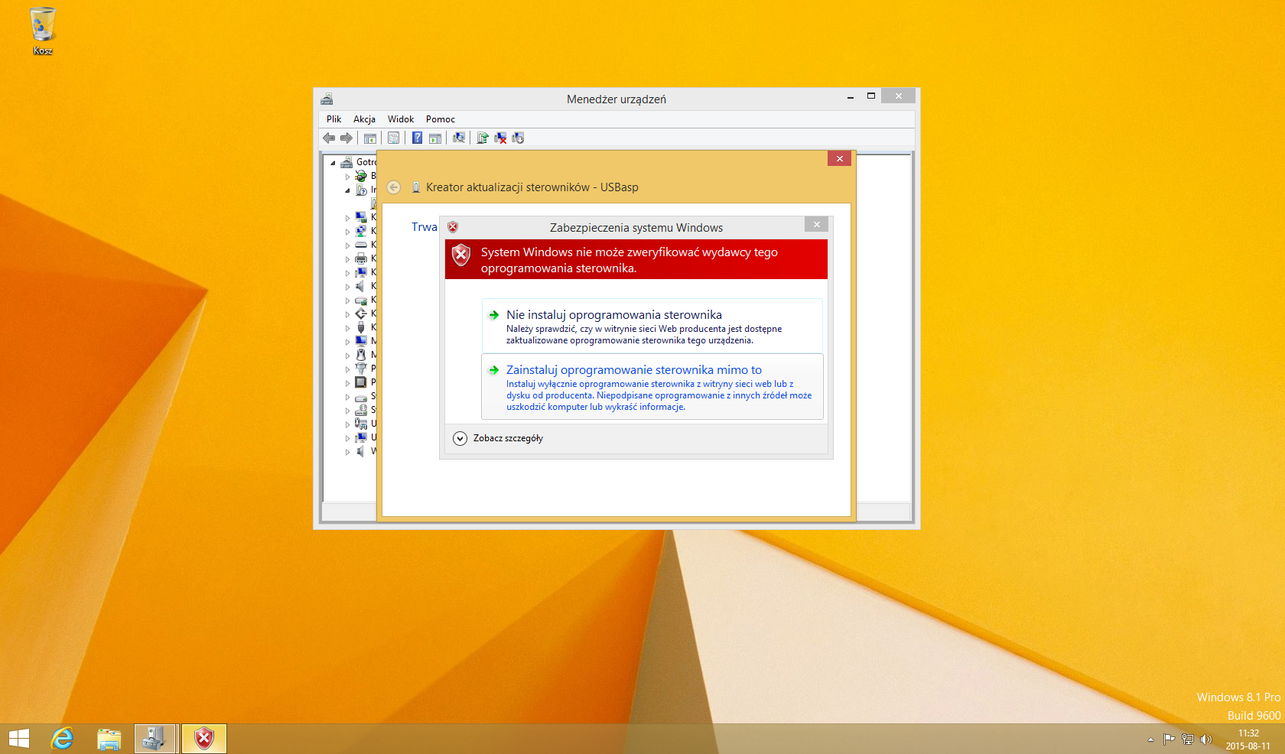Viewport: 1285px width, 754px height.
Task: Open Internet Explorer from the taskbar
Action: point(62,739)
